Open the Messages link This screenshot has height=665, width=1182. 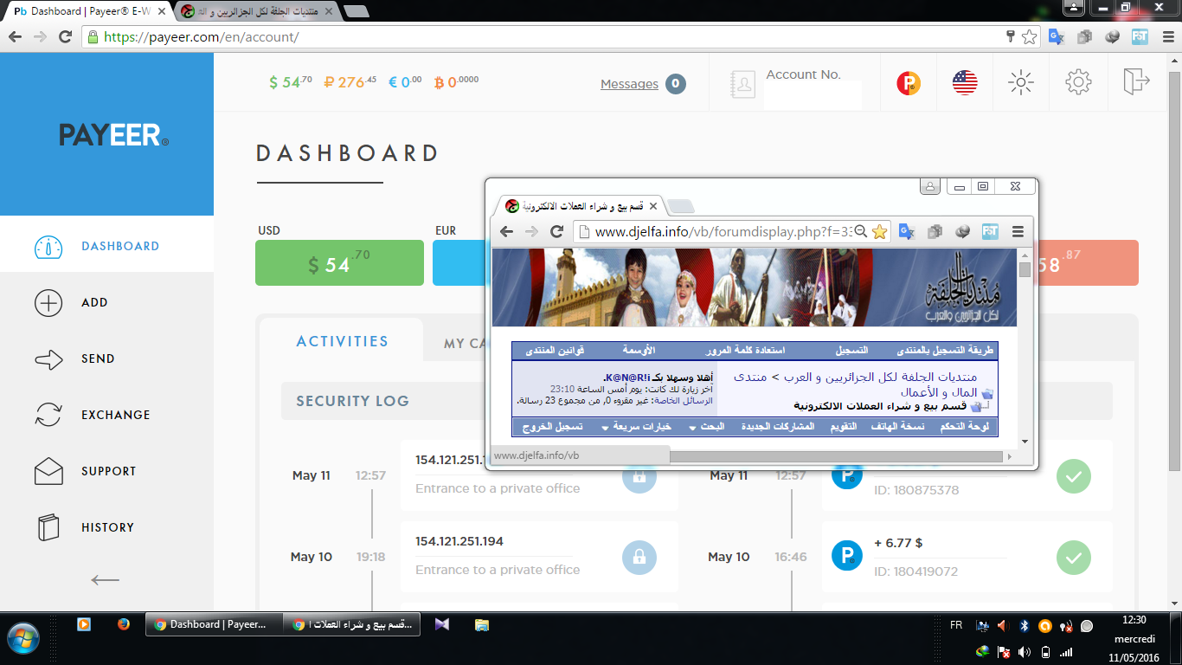coord(629,84)
